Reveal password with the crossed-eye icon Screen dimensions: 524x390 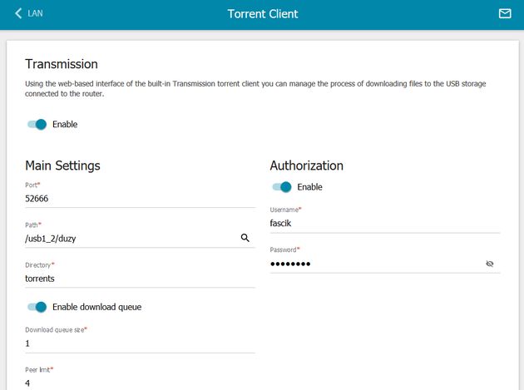[x=490, y=264]
